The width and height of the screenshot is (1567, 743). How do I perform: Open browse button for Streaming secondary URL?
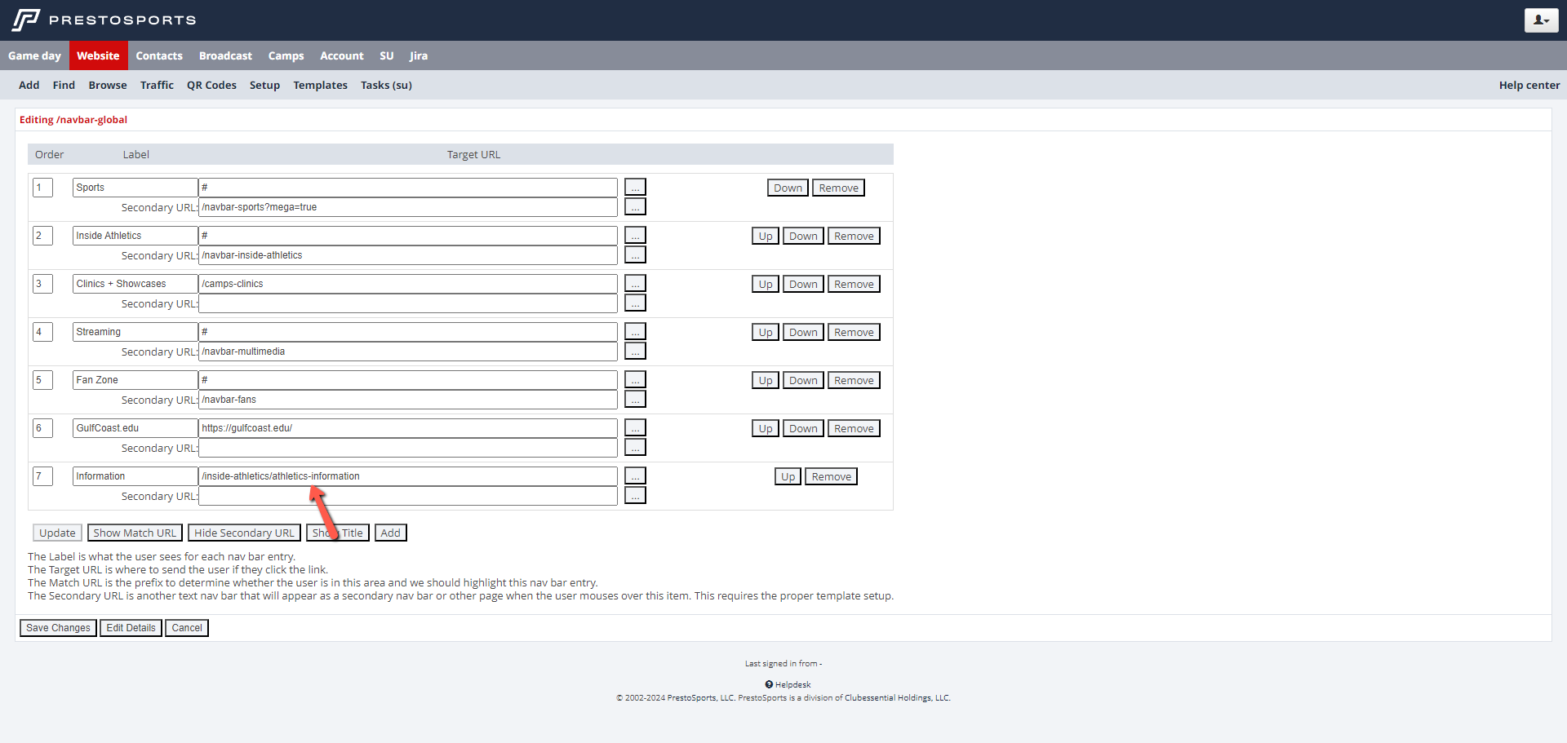(635, 352)
